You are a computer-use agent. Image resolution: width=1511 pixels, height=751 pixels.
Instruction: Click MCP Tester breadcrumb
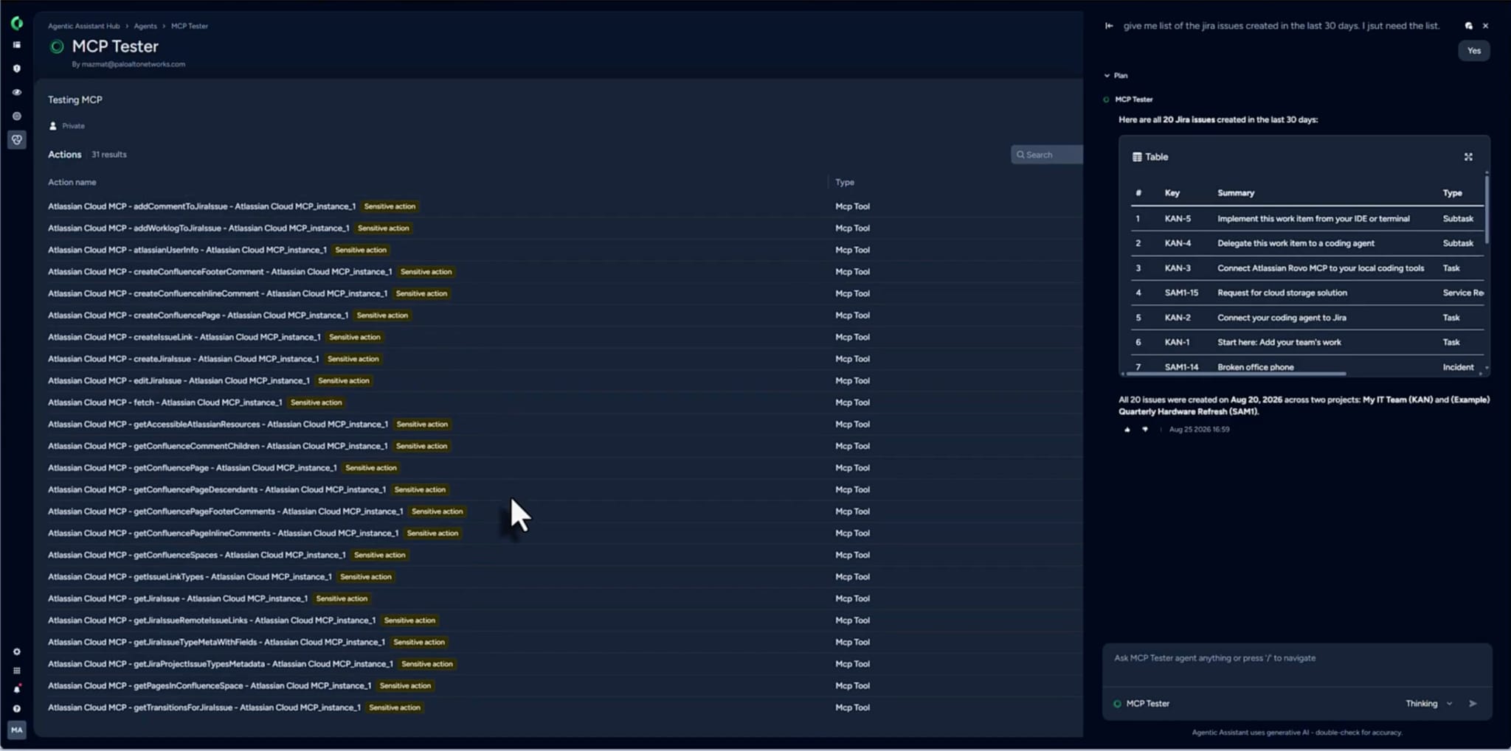point(190,26)
